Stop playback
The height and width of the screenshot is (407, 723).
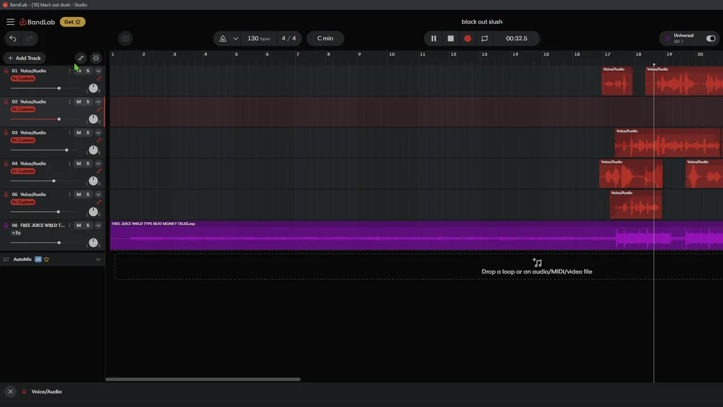pyautogui.click(x=451, y=38)
